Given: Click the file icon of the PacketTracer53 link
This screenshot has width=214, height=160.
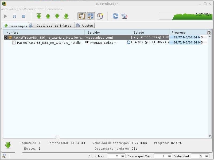Looking at the screenshot, I should (x=14, y=42).
